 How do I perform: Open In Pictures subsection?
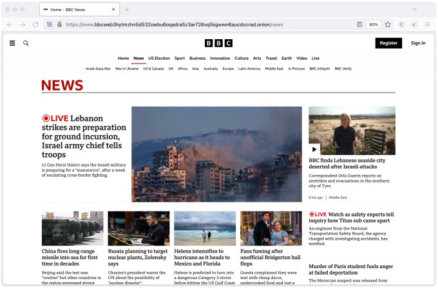click(x=296, y=69)
